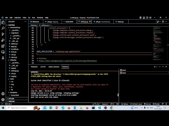This screenshot has height=126, width=169.
Task: Open Mail app from taskbar
Action: (x=45, y=108)
